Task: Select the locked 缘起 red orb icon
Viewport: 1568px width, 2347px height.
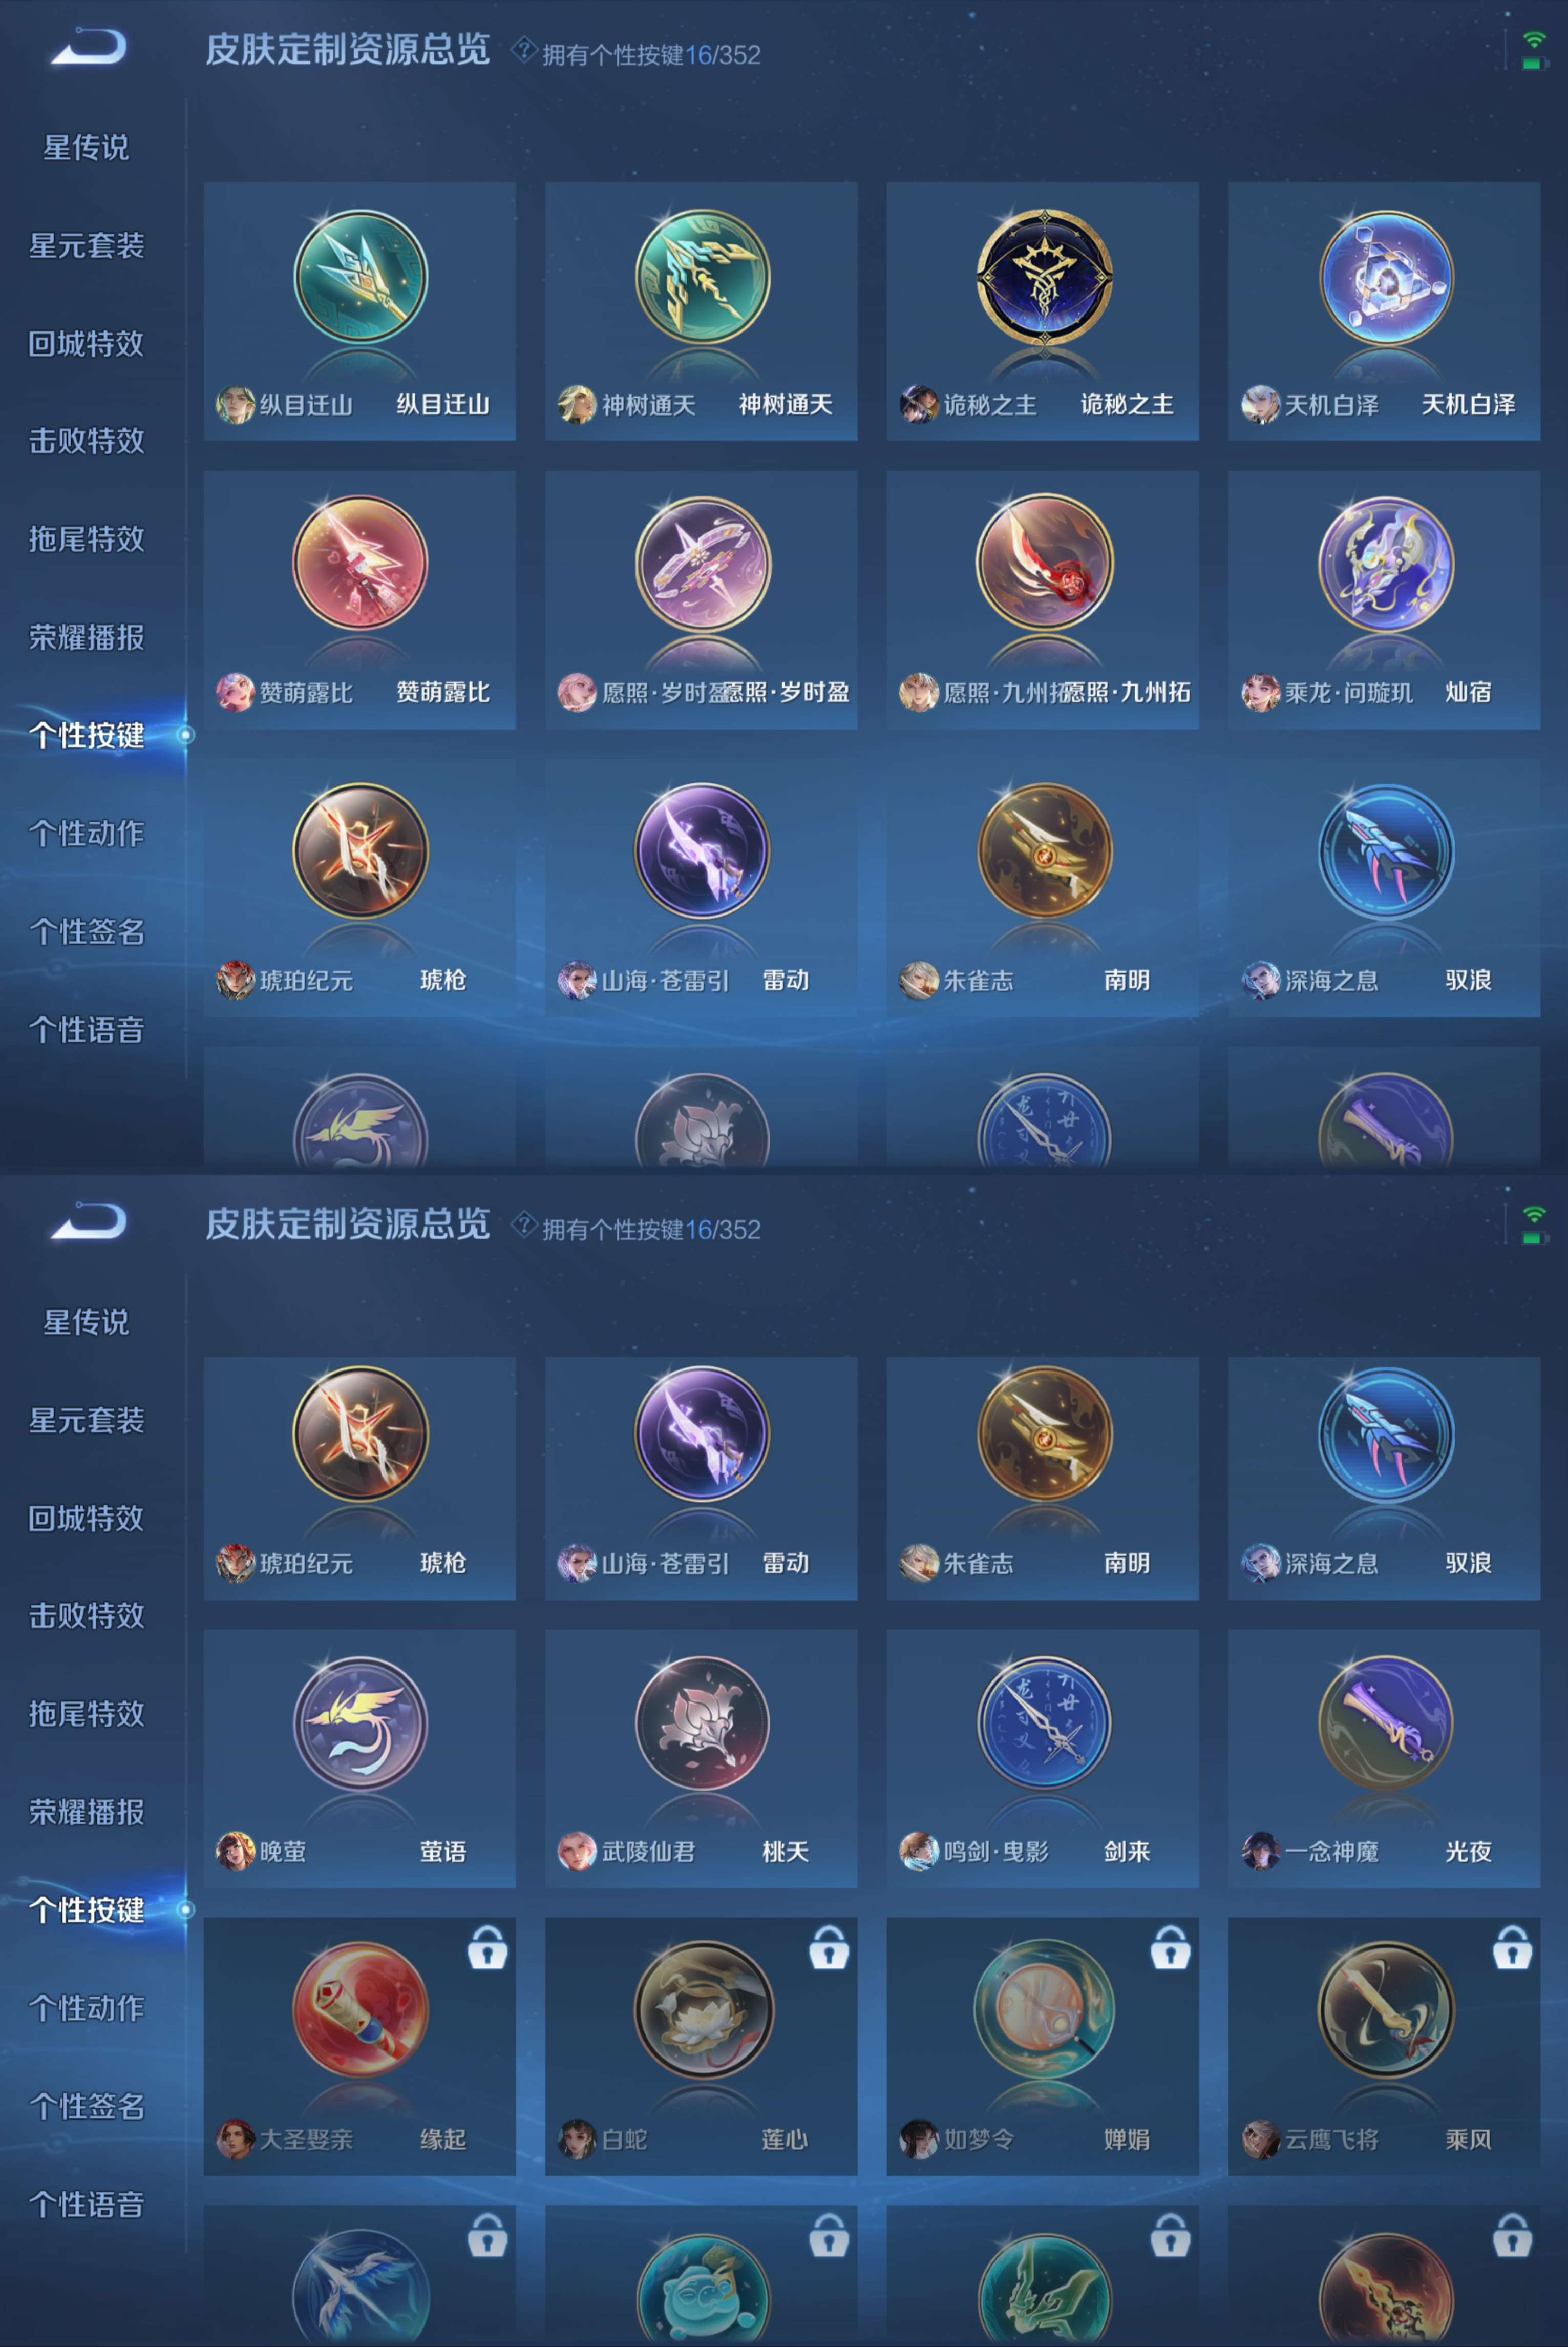Action: tap(360, 2009)
